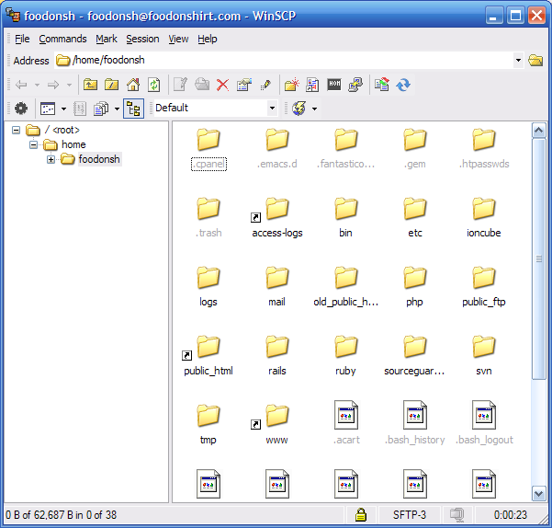Create new directory toolbar icon
552x528 pixels.
coord(291,85)
